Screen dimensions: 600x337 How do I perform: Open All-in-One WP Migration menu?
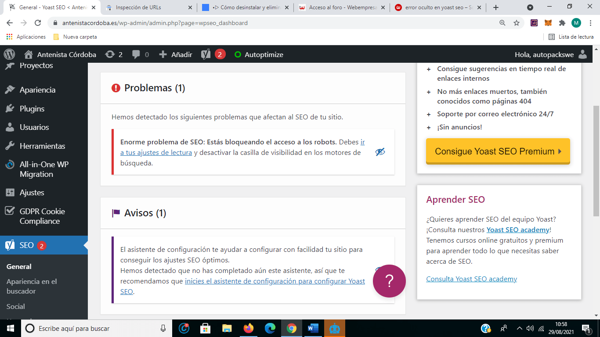tap(44, 169)
